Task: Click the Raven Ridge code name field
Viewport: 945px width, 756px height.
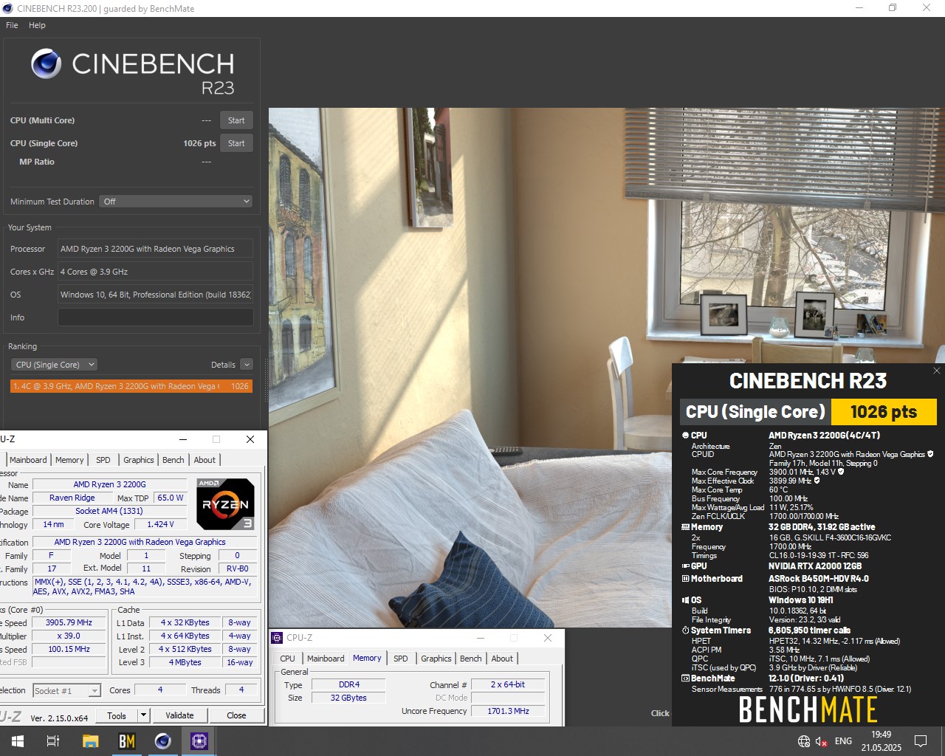Action: [x=72, y=498]
